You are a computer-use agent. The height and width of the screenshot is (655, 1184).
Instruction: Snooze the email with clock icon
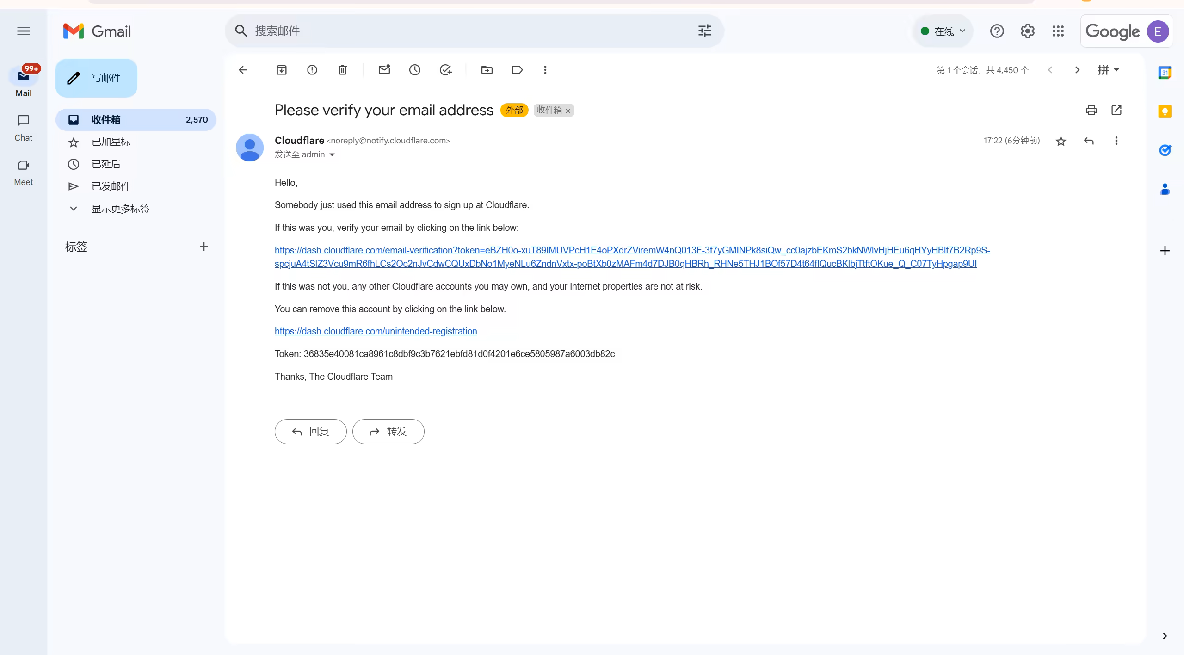[415, 70]
